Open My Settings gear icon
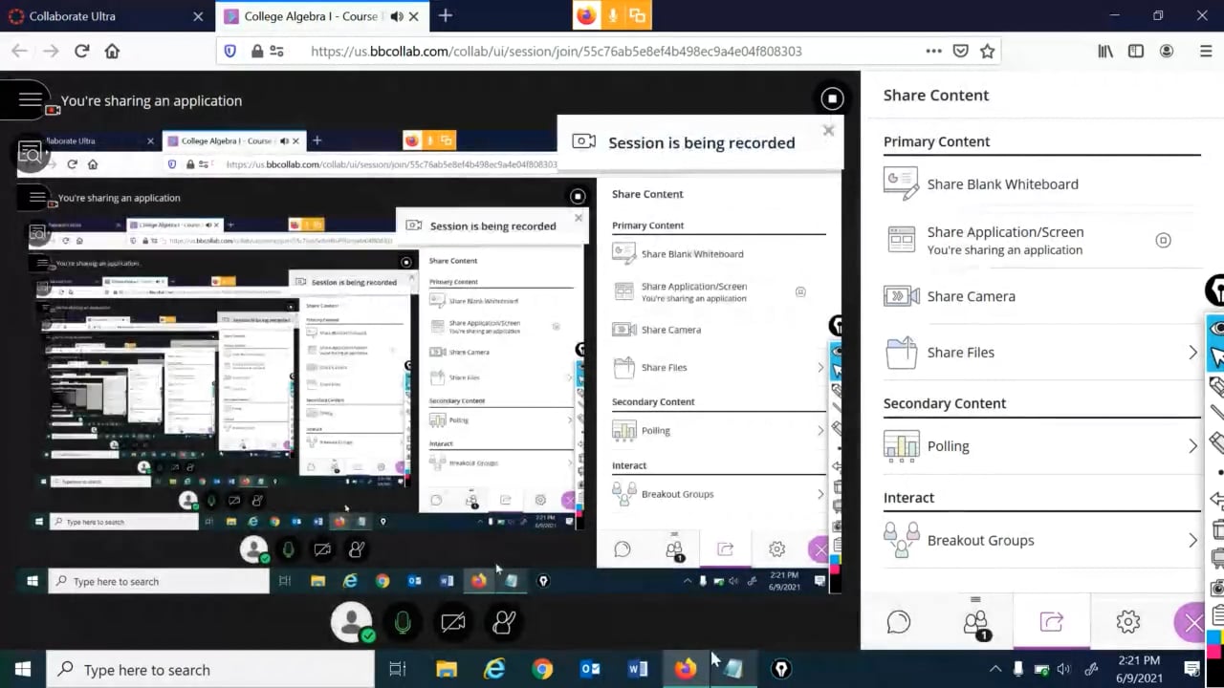1224x688 pixels. click(x=1128, y=622)
